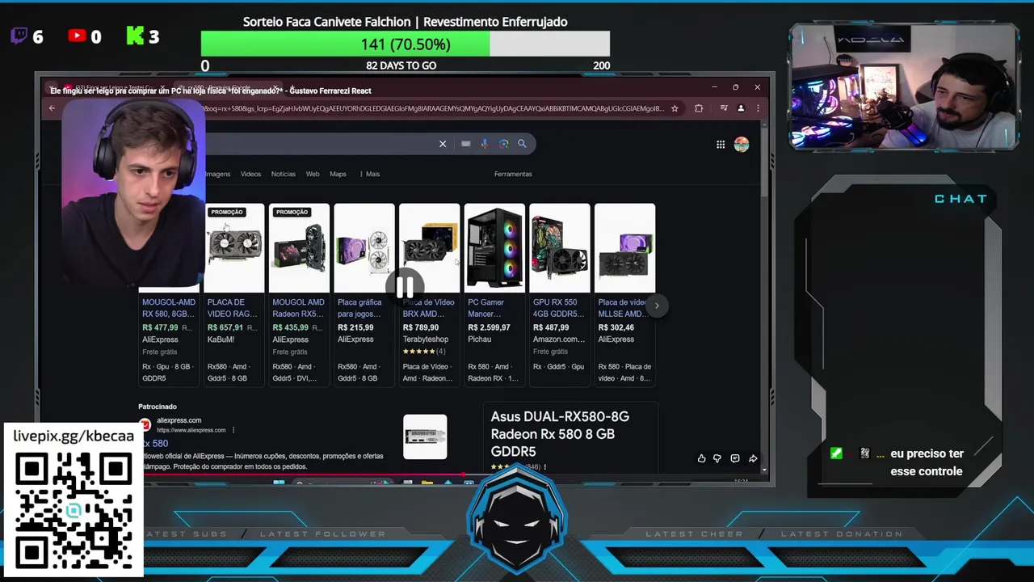Like the video with the thumbs-up icon
The image size is (1034, 582).
(701, 458)
